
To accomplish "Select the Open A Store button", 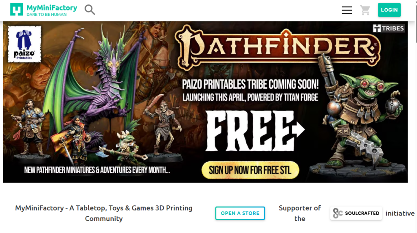I will (x=240, y=213).
